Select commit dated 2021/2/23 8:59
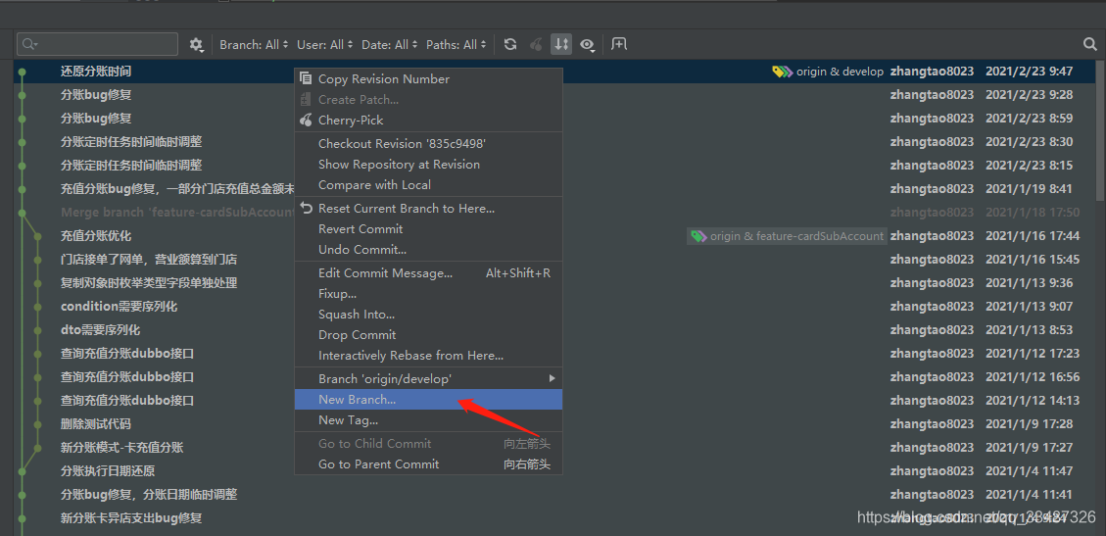Viewport: 1106px width, 536px height. pos(553,119)
